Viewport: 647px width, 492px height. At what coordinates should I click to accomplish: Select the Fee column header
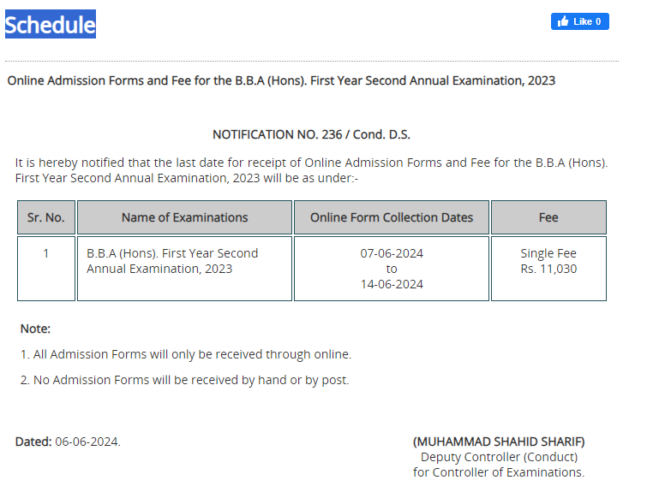(548, 217)
